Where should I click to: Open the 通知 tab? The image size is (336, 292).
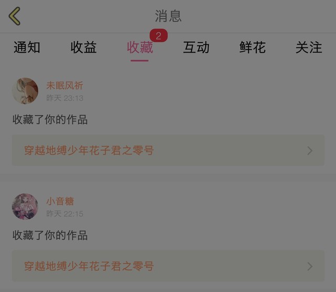pyautogui.click(x=27, y=47)
